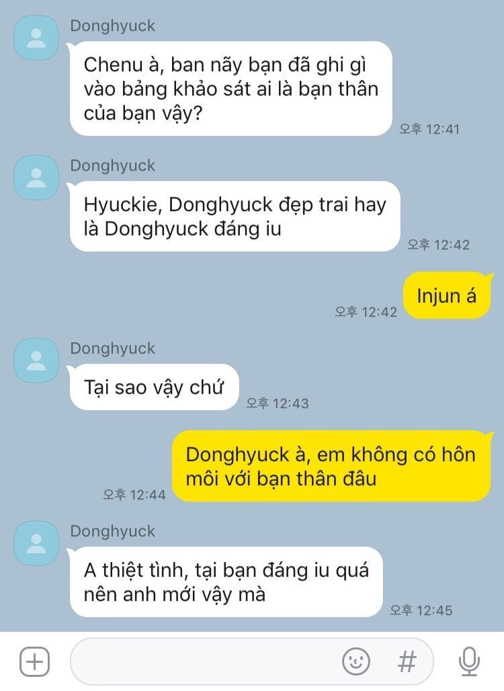
Task: Tap avatar next to 'Hyuckie, Donghyuck đẹp trai' message
Action: [36, 177]
